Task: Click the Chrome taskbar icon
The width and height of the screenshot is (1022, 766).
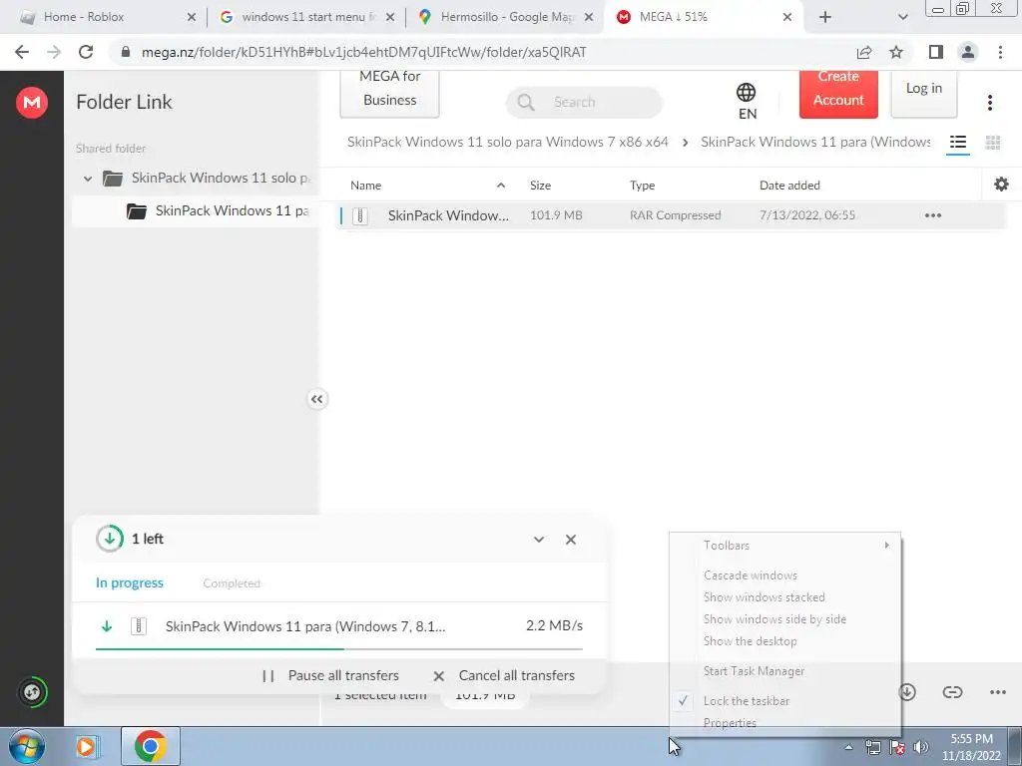Action: pyautogui.click(x=151, y=746)
